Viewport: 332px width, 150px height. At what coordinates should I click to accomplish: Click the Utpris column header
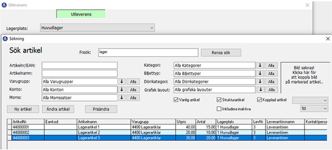click(x=186, y=122)
